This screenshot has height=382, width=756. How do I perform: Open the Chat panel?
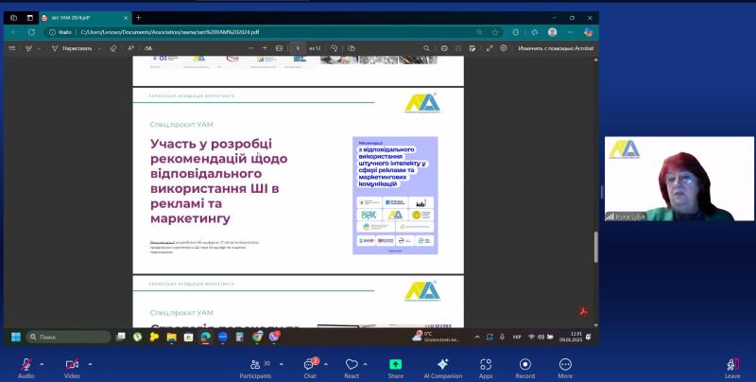309,365
